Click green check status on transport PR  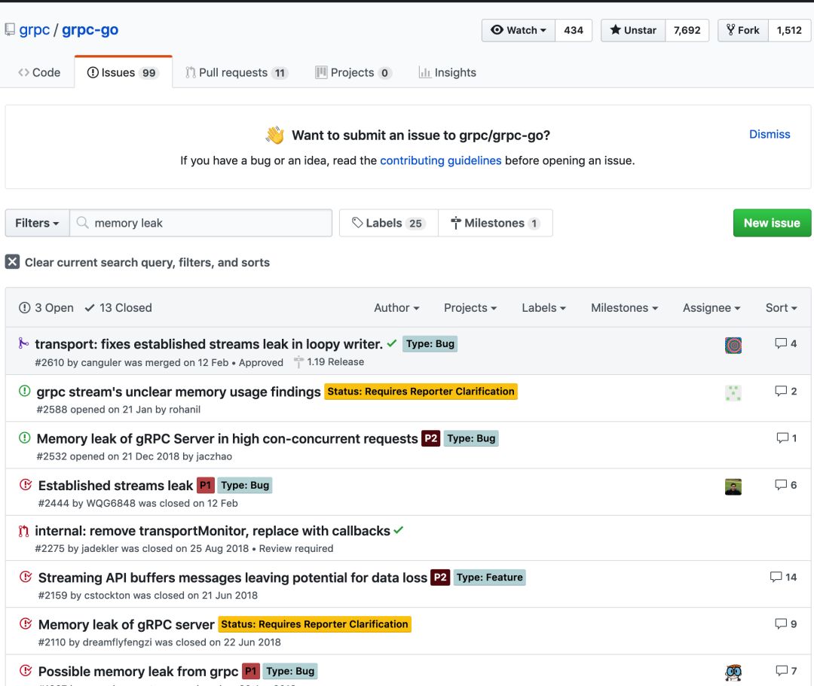click(392, 343)
